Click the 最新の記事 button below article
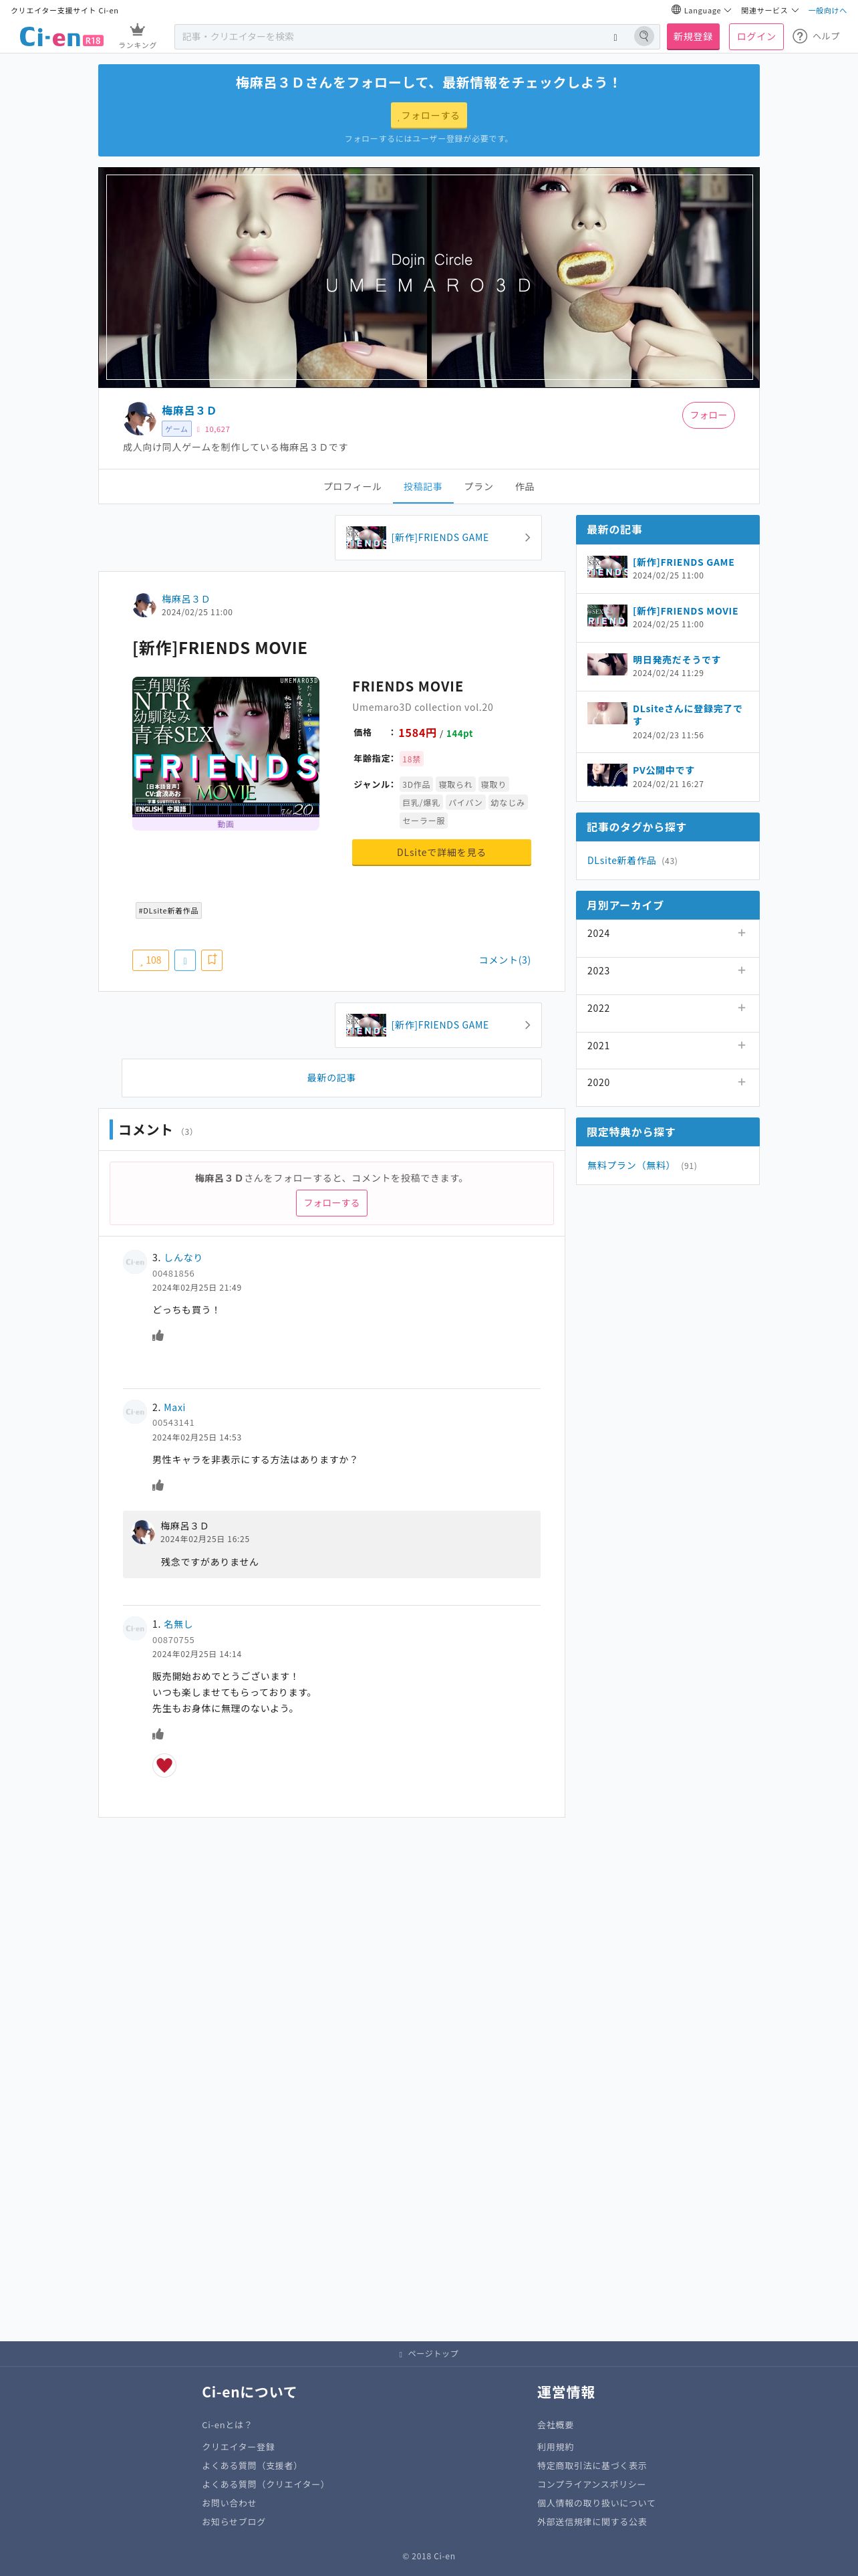Viewport: 858px width, 2576px height. [331, 1078]
